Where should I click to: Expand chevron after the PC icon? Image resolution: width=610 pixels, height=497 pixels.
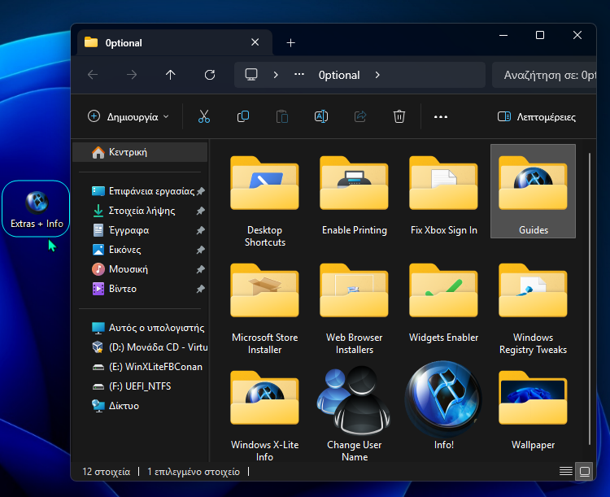pyautogui.click(x=276, y=75)
